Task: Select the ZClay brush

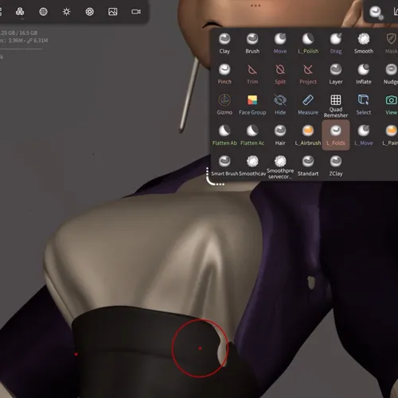Action: point(336,166)
